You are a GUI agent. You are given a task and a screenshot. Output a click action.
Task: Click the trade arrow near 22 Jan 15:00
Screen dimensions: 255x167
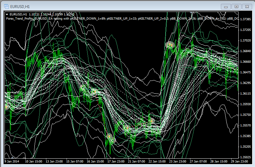[x=151, y=121]
